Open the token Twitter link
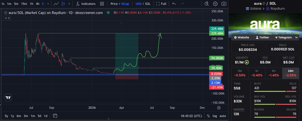This screenshot has width=302, height=121. click(262, 37)
